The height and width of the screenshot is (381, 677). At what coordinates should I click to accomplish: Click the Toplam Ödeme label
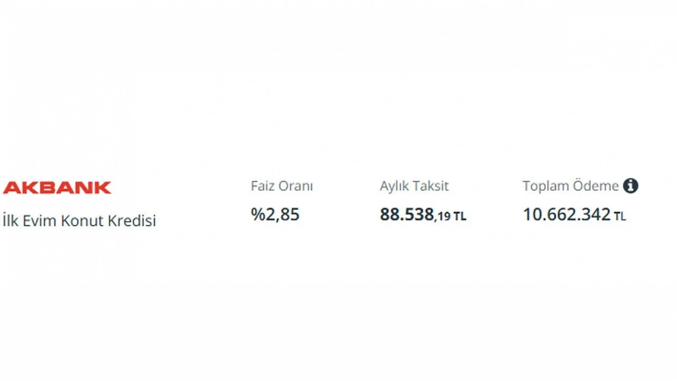tap(570, 186)
